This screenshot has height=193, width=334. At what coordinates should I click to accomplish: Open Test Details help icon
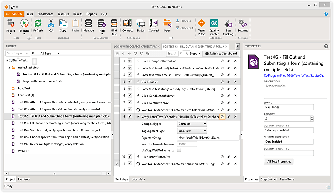point(326,46)
